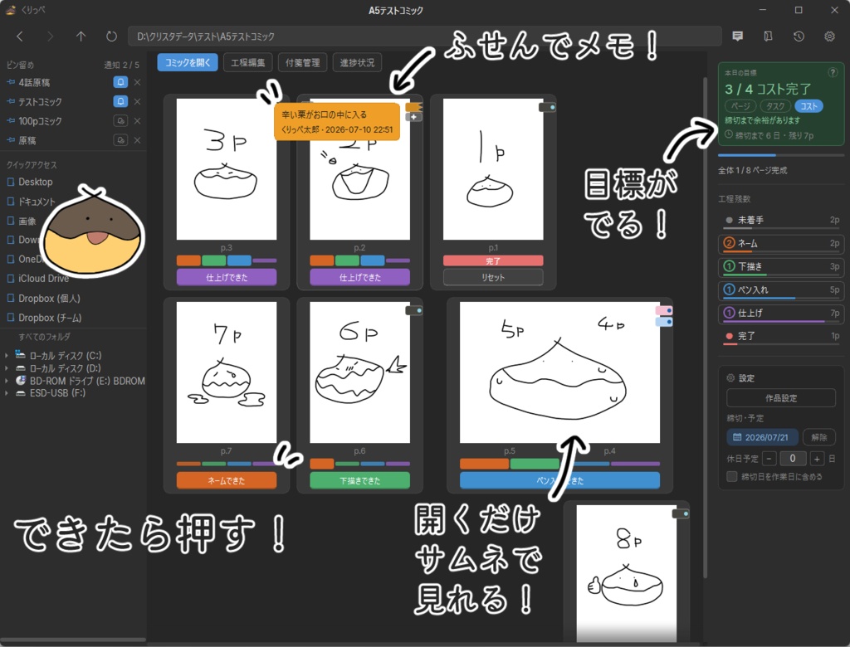Click the forward navigation arrow
This screenshot has width=850, height=647.
[x=51, y=36]
